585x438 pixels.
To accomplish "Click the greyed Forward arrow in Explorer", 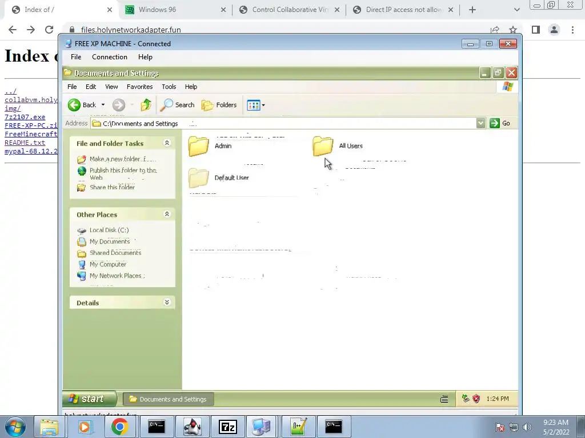I will coord(119,105).
